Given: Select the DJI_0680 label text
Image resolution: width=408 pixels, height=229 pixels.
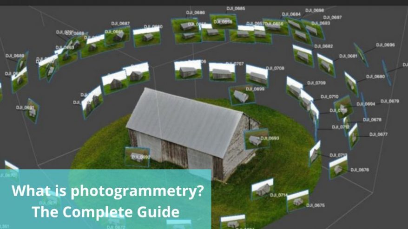Looking at the screenshot, I should click(375, 76).
